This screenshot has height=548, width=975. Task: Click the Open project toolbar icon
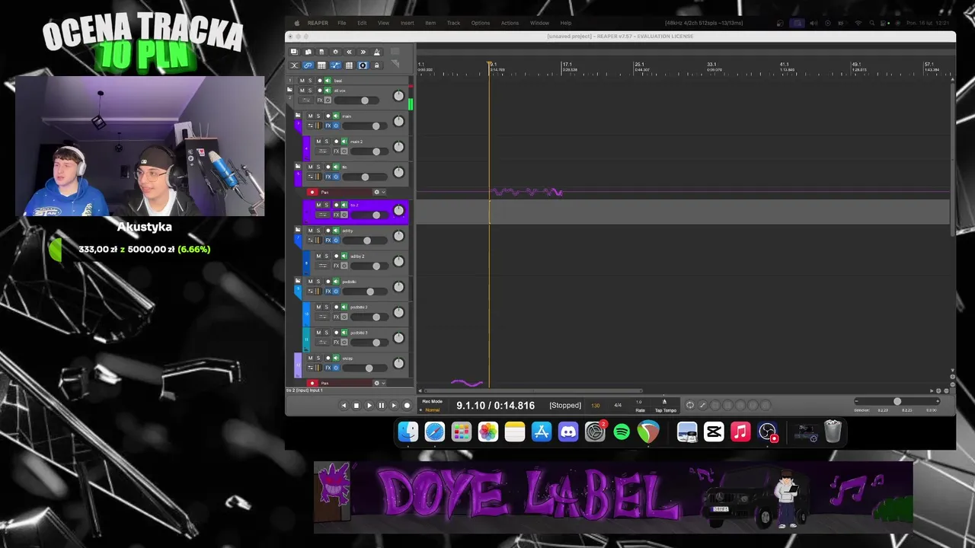click(x=308, y=52)
